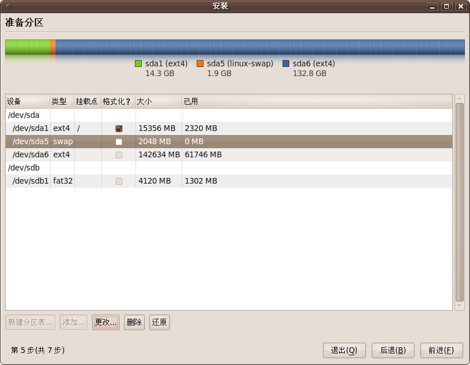Click the green sda1 (ext4) legend swatch
The image size is (470, 365).
point(138,64)
